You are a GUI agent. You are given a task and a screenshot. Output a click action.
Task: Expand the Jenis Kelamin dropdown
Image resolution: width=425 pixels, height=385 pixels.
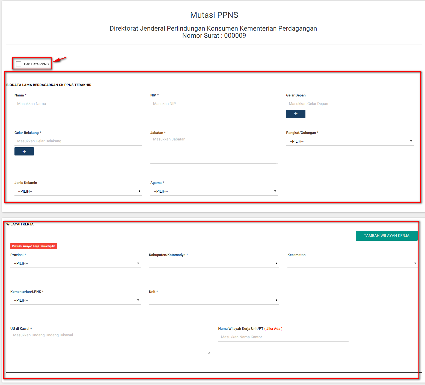[78, 191]
